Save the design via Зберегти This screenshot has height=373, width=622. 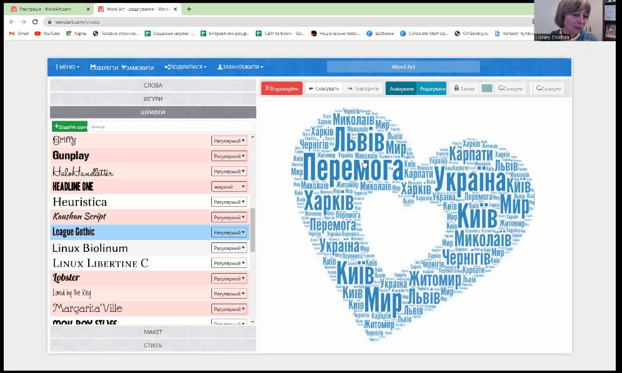[x=104, y=67]
